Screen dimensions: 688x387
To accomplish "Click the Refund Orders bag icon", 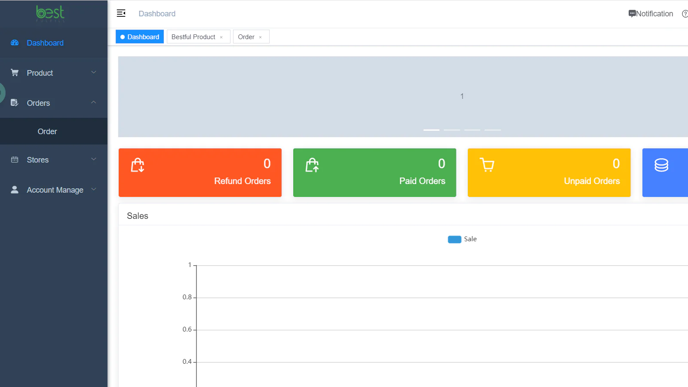I will click(x=138, y=165).
